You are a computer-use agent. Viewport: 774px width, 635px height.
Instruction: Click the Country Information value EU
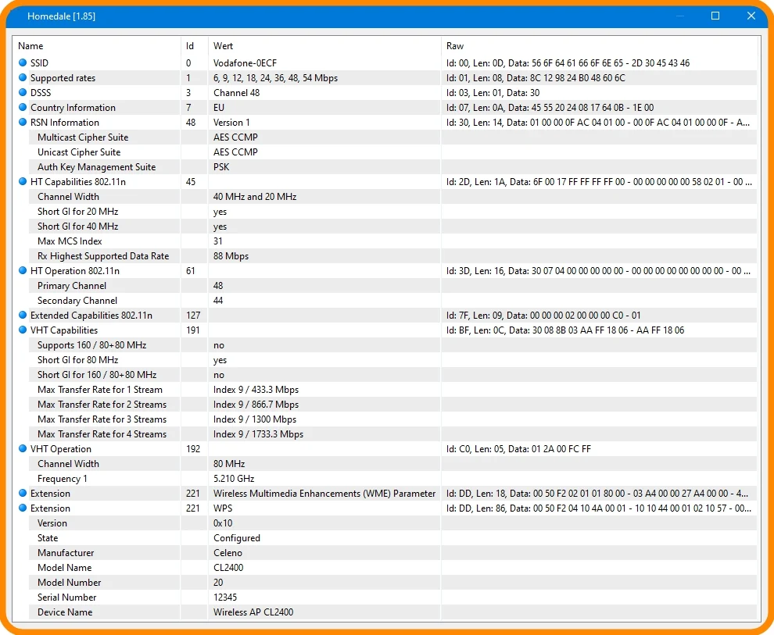point(219,108)
